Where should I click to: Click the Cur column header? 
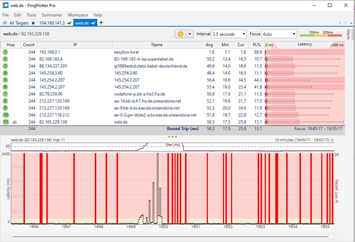241,45
